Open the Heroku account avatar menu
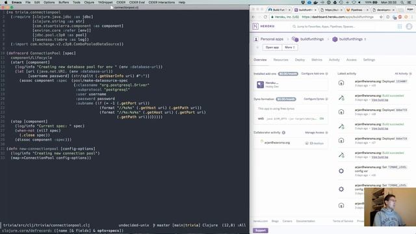This screenshot has height=234, width=416. (x=409, y=27)
